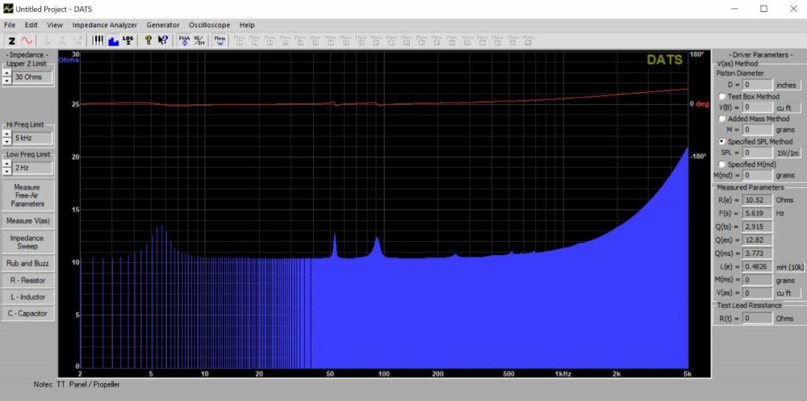
Task: Select the Specified M(md) radio button
Action: pyautogui.click(x=721, y=165)
